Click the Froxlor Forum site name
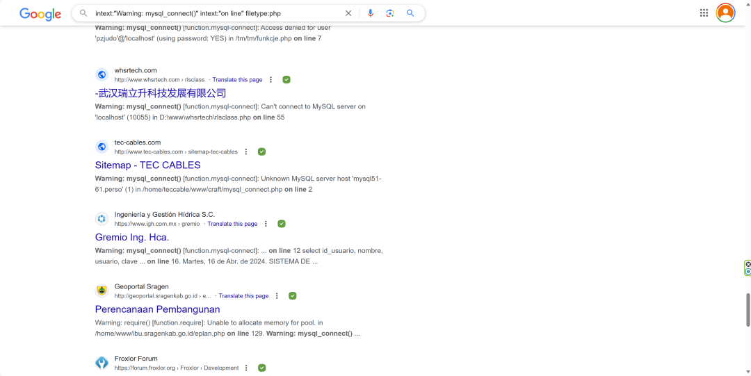Viewport: 751px width, 376px height. [136, 359]
